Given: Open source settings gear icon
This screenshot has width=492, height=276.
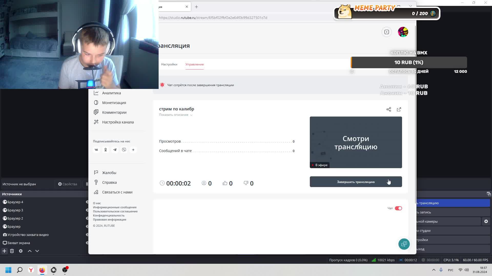Looking at the screenshot, I should point(21,251).
